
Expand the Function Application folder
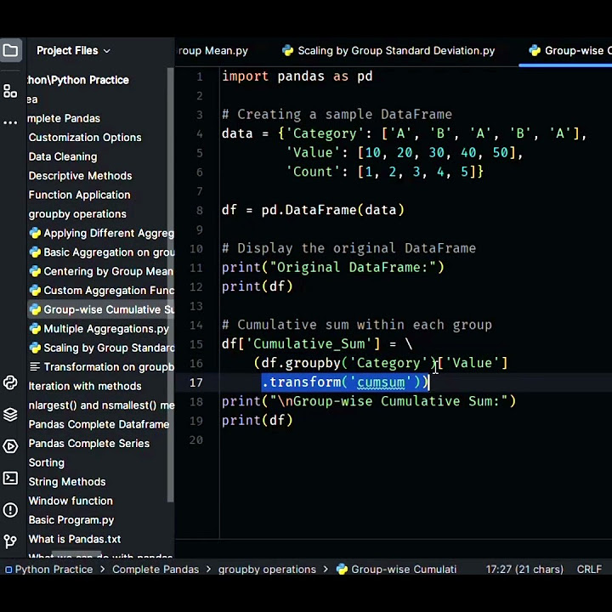[x=79, y=195]
